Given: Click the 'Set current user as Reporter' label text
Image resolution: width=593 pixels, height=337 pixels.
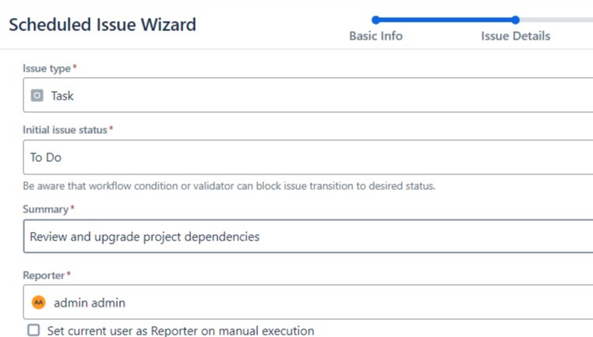Looking at the screenshot, I should tap(181, 331).
